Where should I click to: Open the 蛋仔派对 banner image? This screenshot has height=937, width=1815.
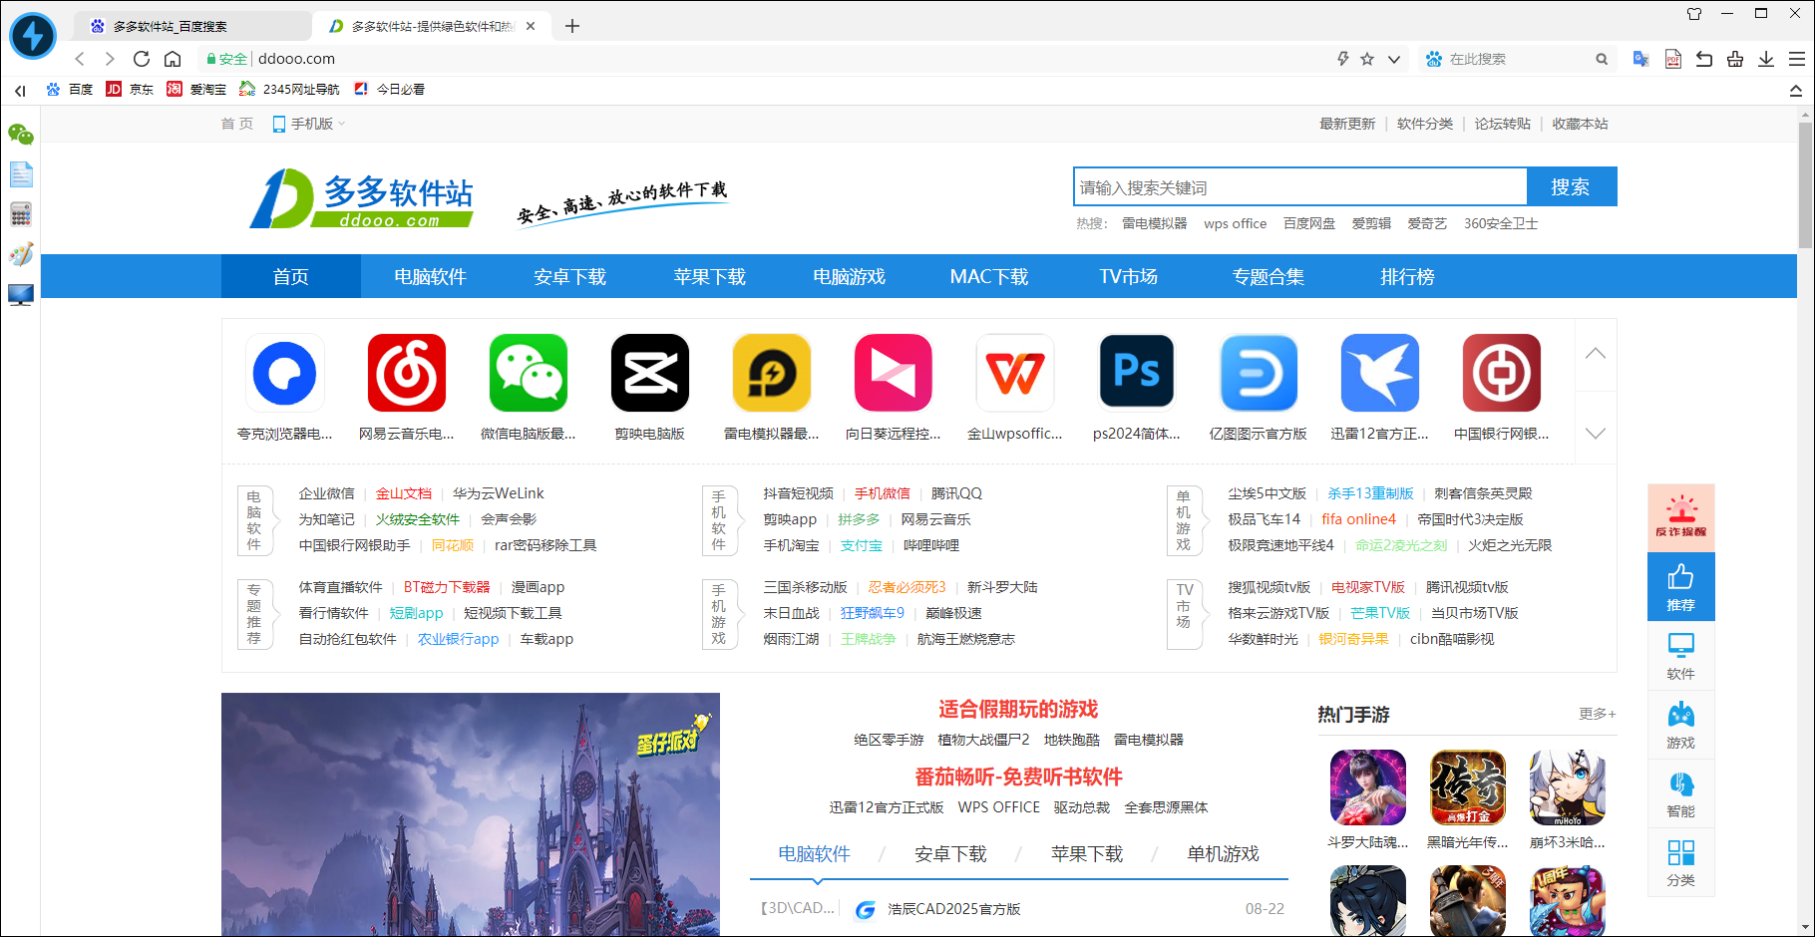point(471,814)
